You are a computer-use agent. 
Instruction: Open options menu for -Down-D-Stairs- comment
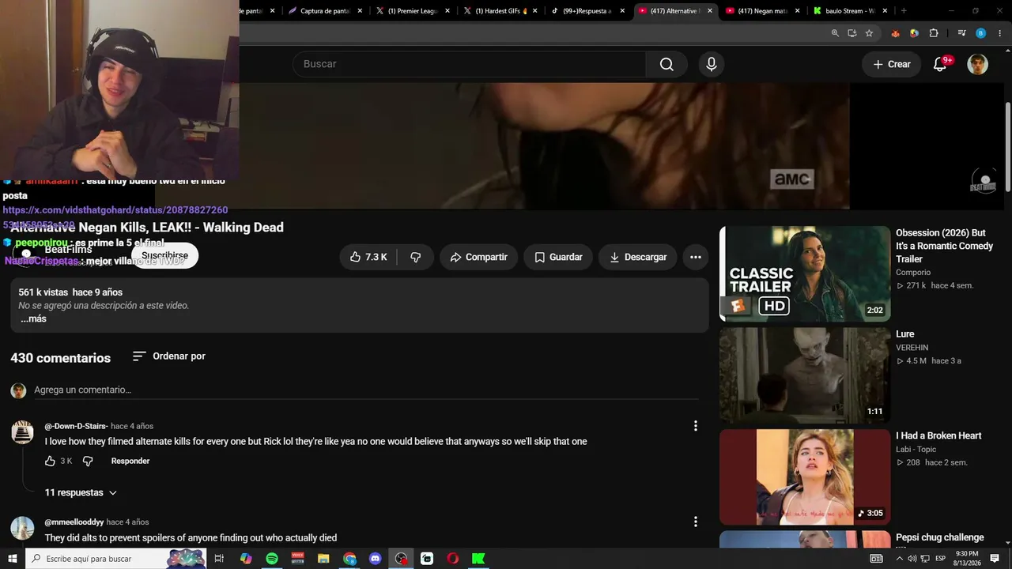click(x=695, y=426)
